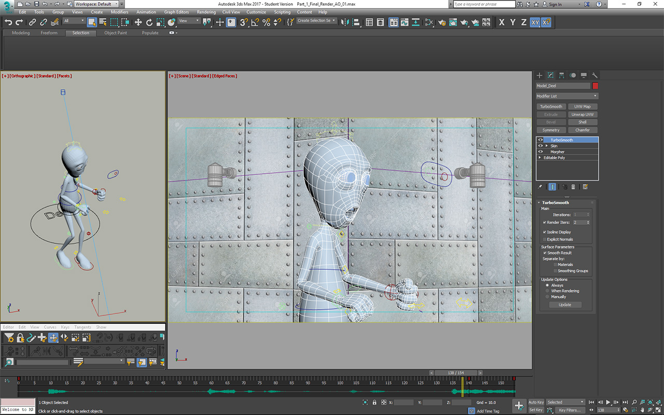
Task: Remove the selected modifier with the trash icon
Action: [573, 187]
